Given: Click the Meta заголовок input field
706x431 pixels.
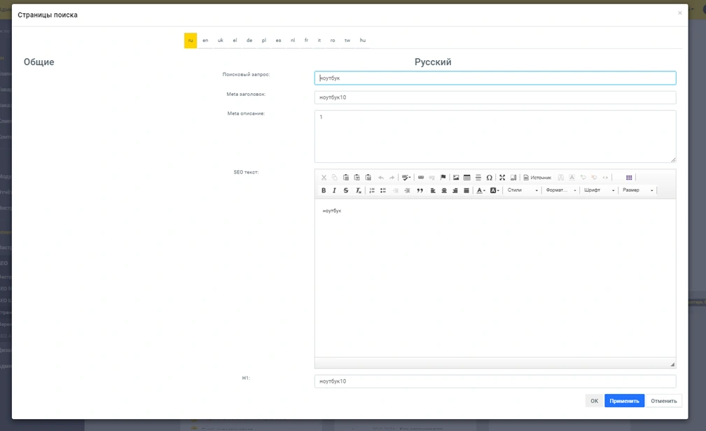Looking at the screenshot, I should click(494, 97).
